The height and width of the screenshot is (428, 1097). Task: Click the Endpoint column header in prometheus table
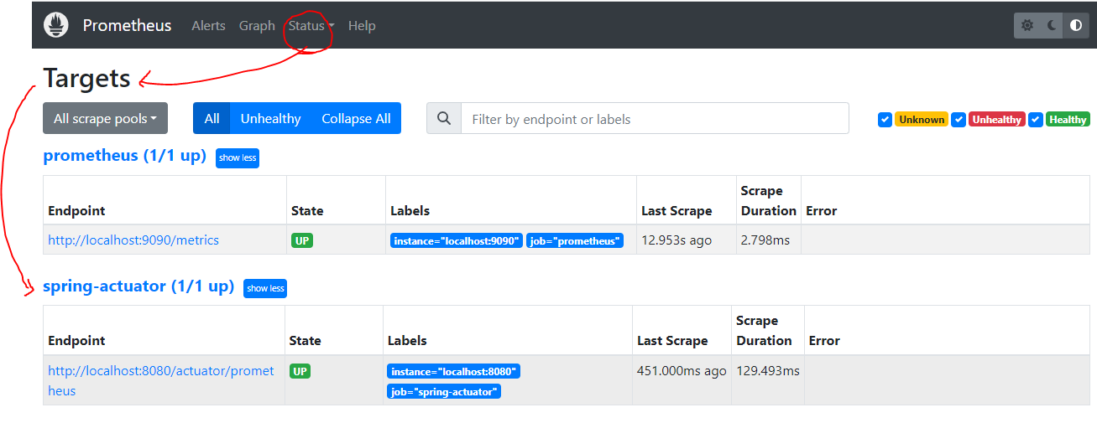tap(76, 210)
